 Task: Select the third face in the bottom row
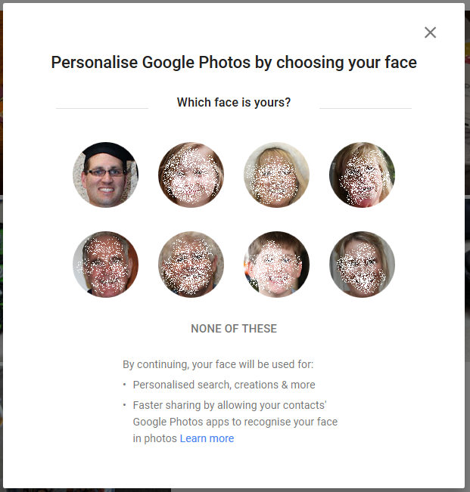coord(276,264)
